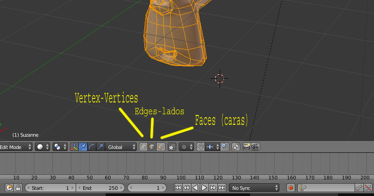
Task: Select the rotate manipulator arc icon
Action: click(x=92, y=147)
